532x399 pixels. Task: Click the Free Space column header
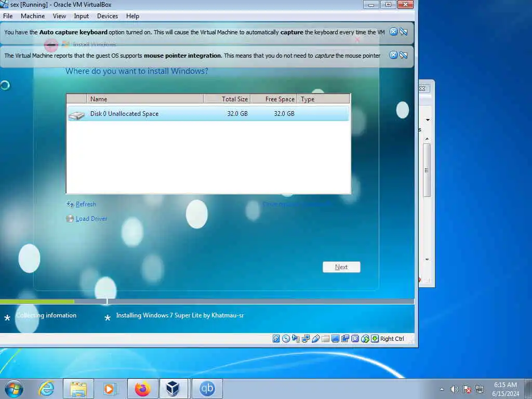point(274,99)
